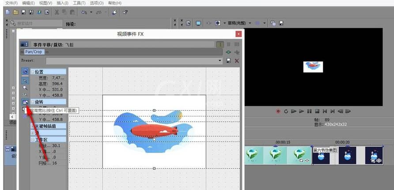394x190 pixels.
Task: Click Go to End under preview
Action: (333, 111)
